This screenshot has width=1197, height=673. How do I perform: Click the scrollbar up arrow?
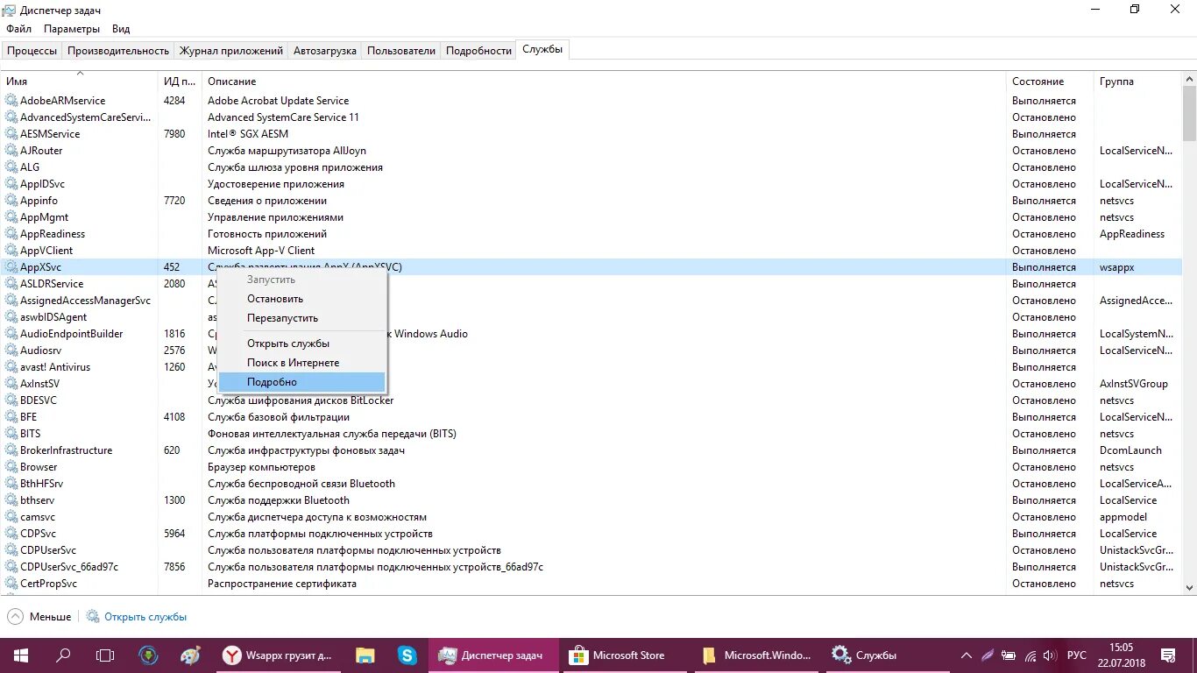pos(1189,78)
